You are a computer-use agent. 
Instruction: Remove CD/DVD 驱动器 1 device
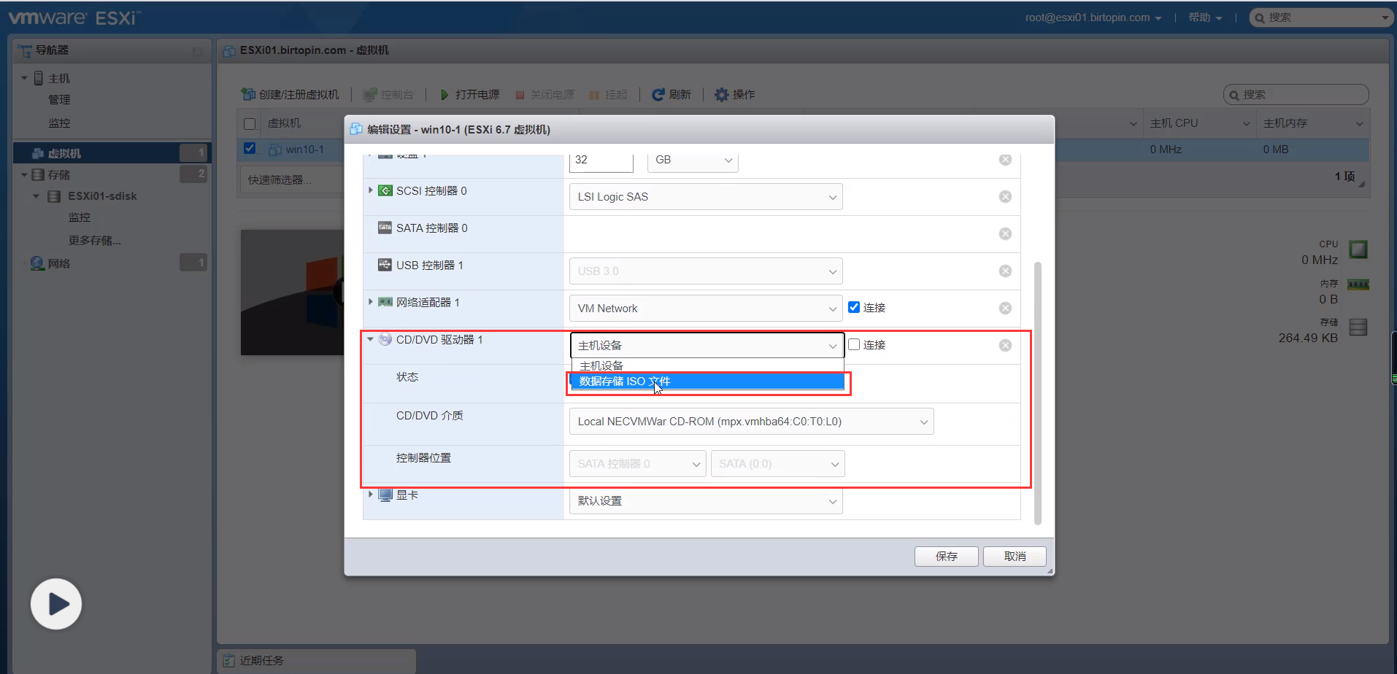1005,345
